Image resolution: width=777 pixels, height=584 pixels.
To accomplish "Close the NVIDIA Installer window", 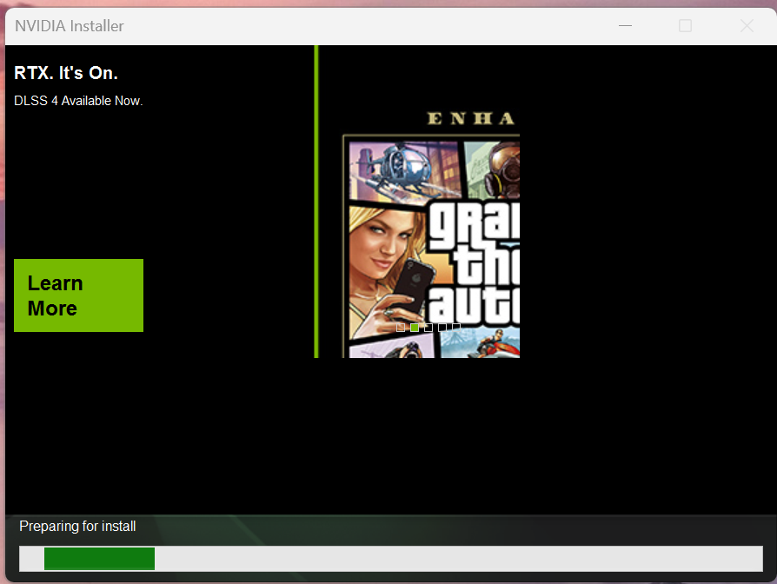I will point(747,26).
